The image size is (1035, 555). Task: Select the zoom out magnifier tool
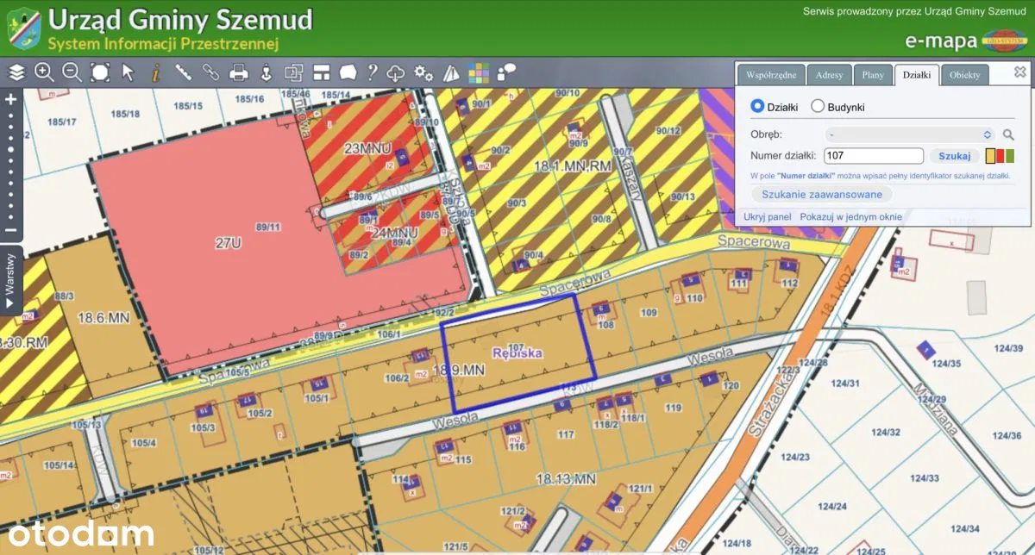(x=72, y=72)
